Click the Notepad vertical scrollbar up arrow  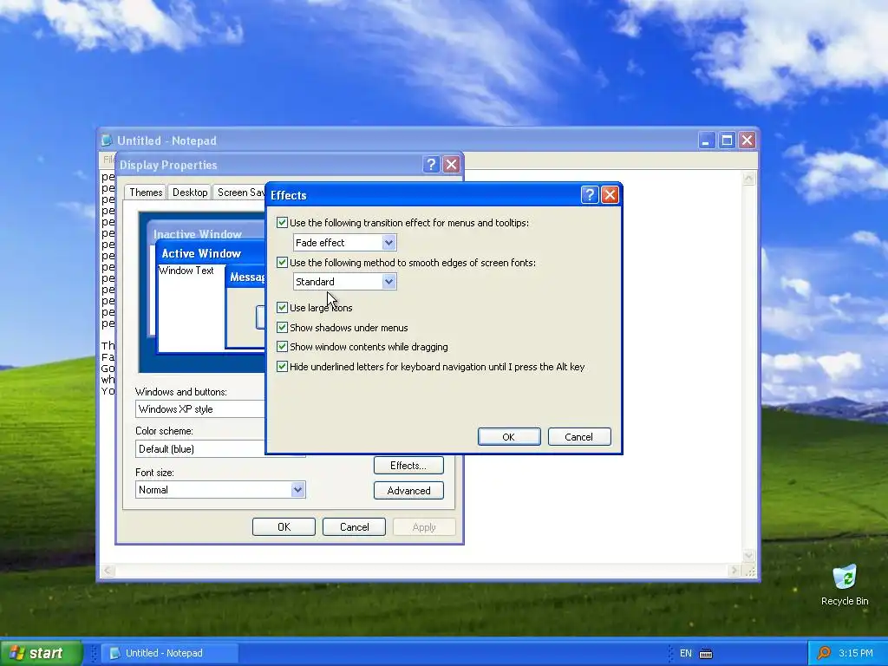pyautogui.click(x=748, y=179)
